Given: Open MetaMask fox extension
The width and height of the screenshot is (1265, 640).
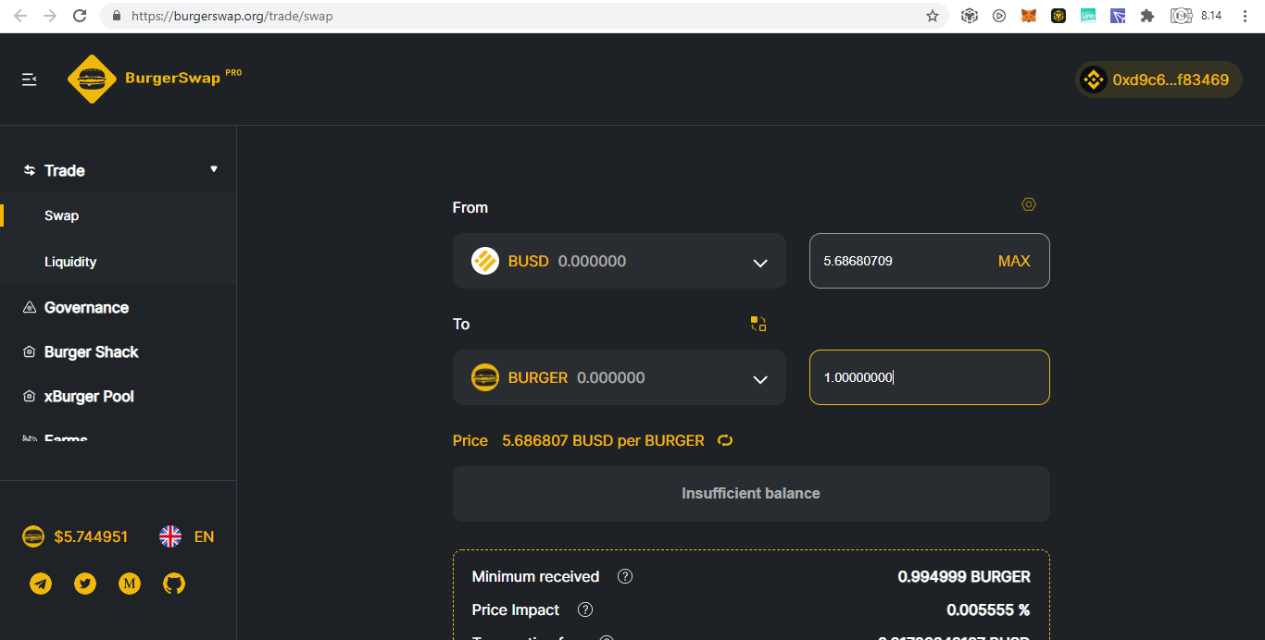Looking at the screenshot, I should 1029,16.
